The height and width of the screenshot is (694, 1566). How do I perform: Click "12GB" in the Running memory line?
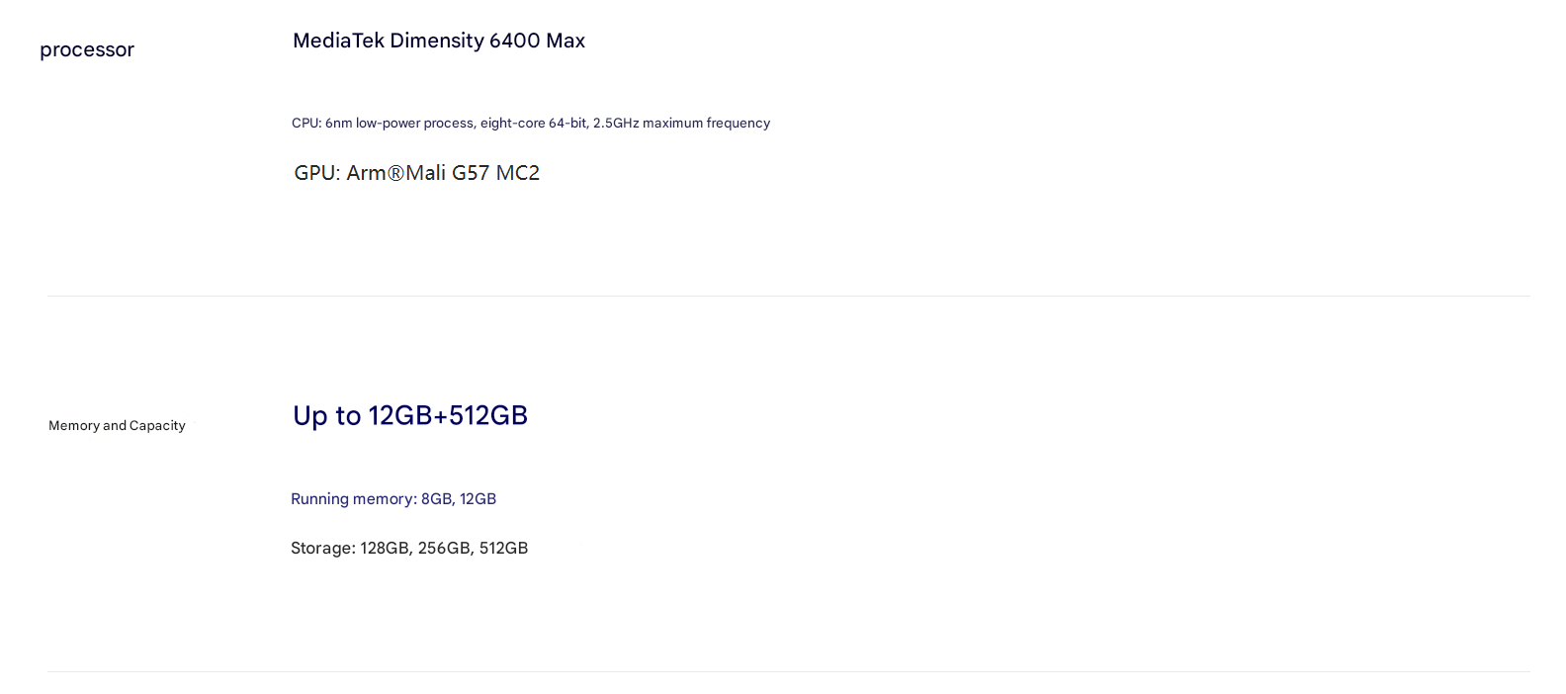click(478, 499)
